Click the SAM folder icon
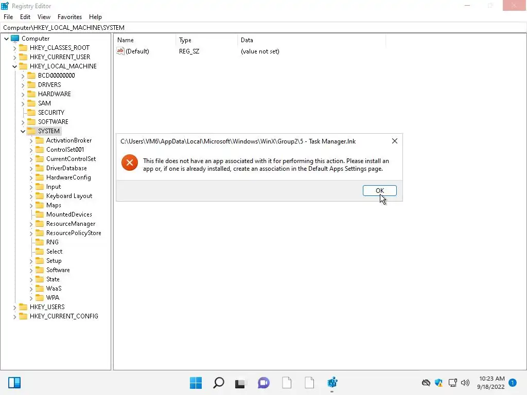This screenshot has width=527, height=395. pos(31,103)
